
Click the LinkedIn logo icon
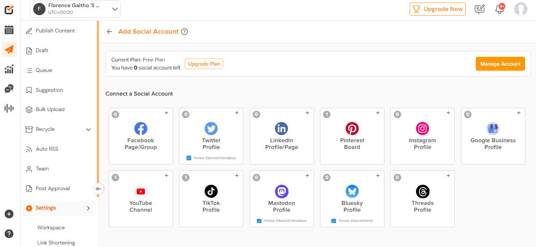tap(281, 128)
